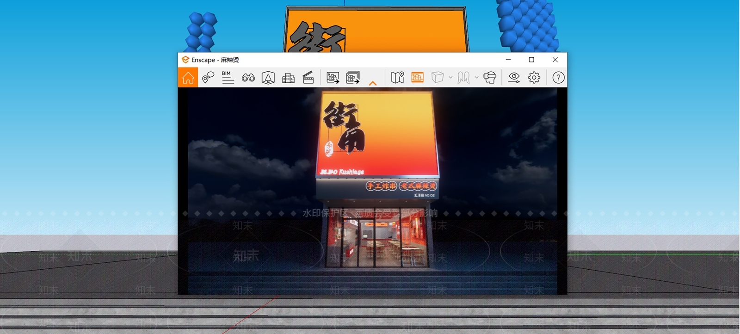Open the Collaborative Annotations pin icon
This screenshot has height=334, width=740.
[x=208, y=78]
